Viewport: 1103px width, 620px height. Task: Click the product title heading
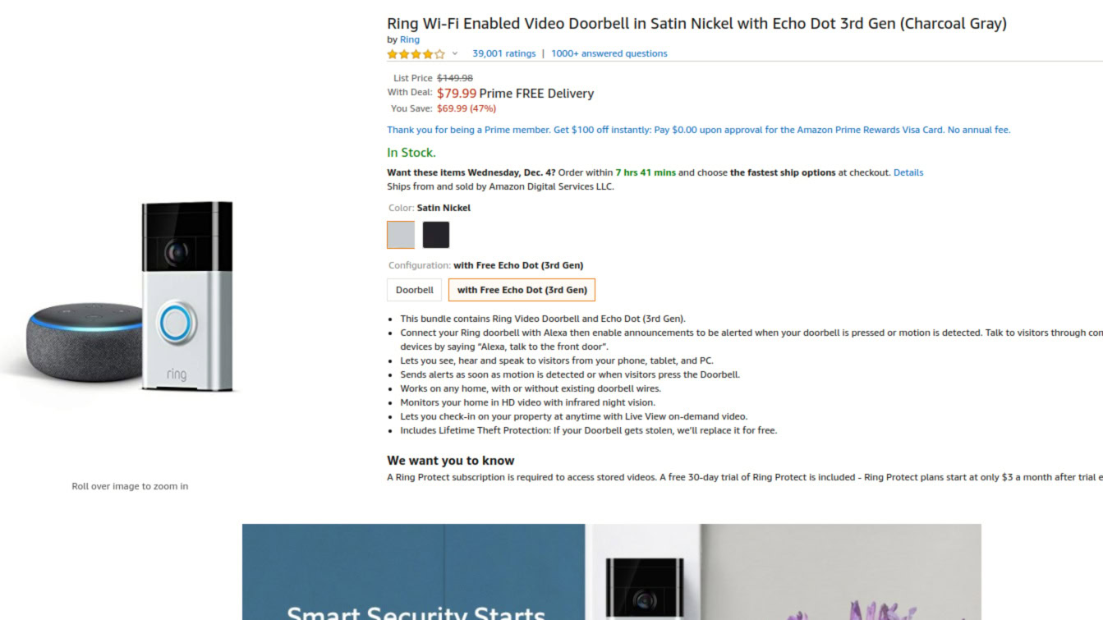696,24
